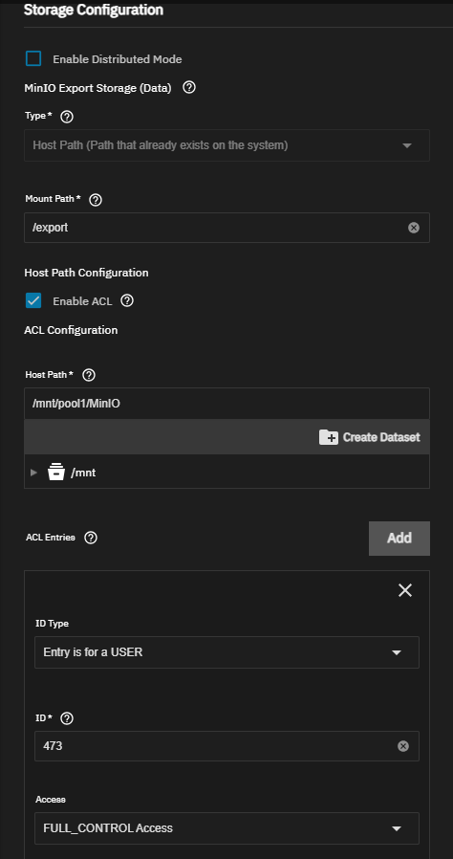Open help for MinIO Export Storage

coord(189,88)
